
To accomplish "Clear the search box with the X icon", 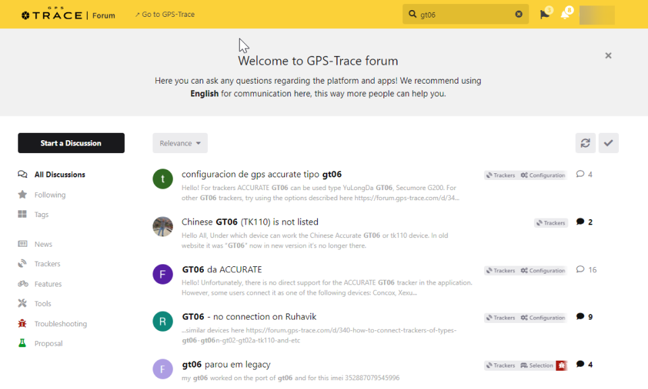I will (518, 14).
